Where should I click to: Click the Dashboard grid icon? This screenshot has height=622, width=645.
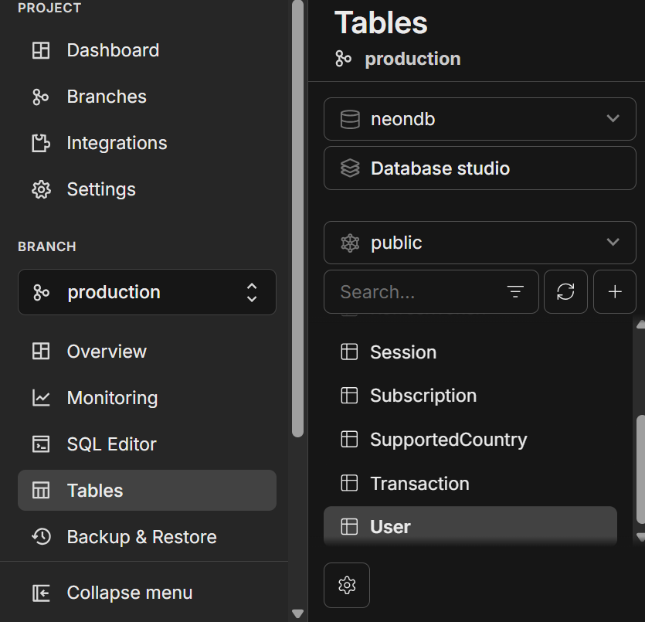(41, 50)
